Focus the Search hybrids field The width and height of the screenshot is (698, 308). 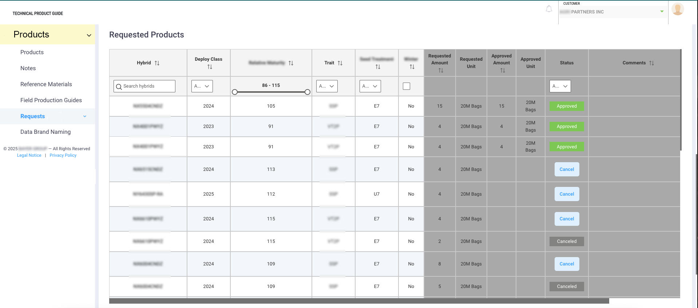[144, 86]
